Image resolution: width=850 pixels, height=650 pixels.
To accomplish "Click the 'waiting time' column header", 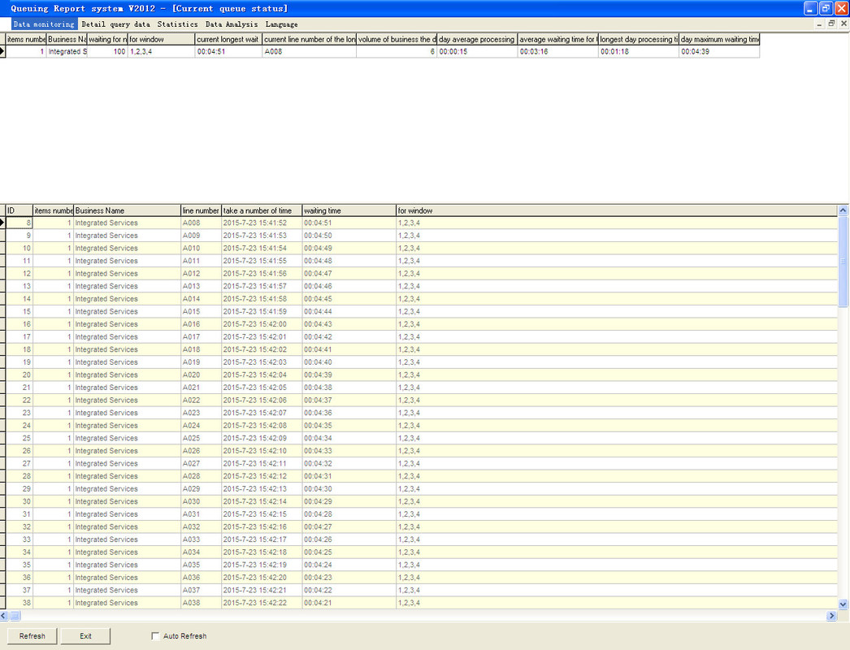I will pyautogui.click(x=349, y=210).
